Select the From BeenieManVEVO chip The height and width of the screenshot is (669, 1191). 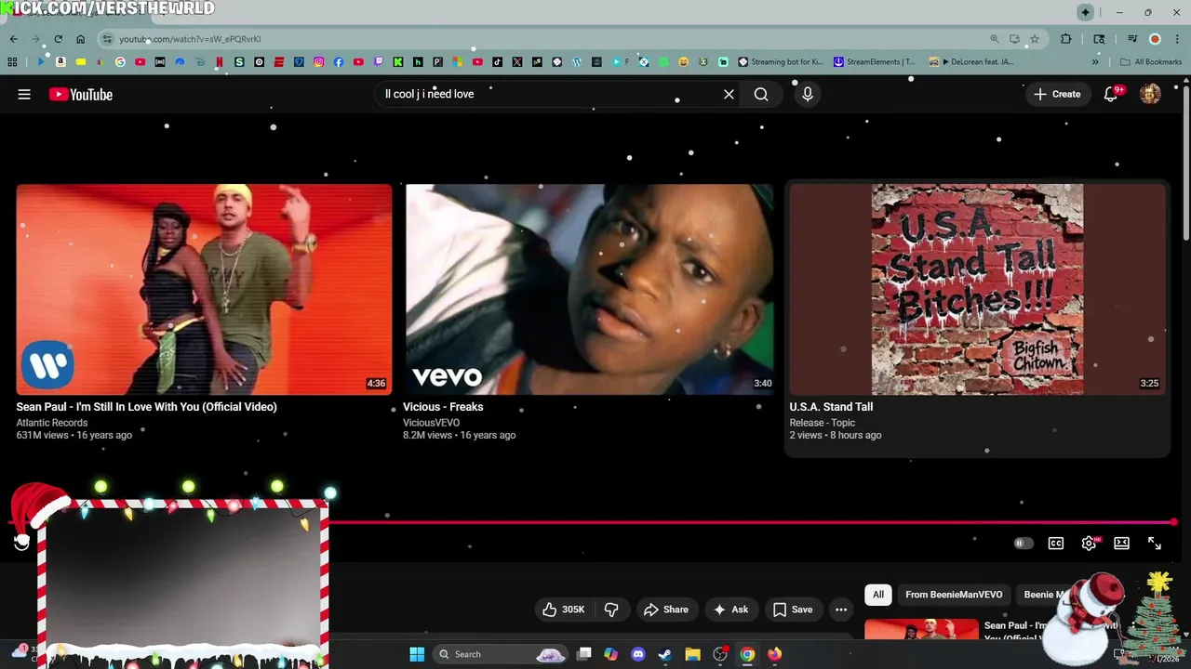coord(954,595)
